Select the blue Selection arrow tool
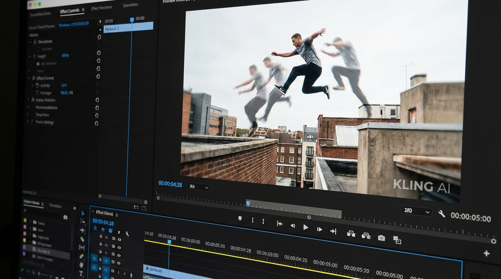Viewport: 501px width, 279px height. tap(83, 213)
